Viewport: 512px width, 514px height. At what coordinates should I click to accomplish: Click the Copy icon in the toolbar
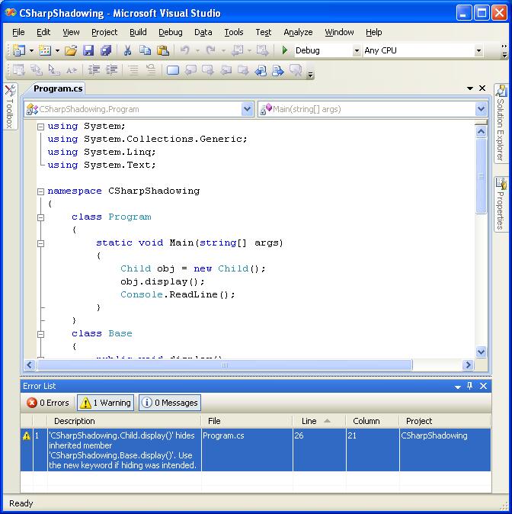coord(145,50)
